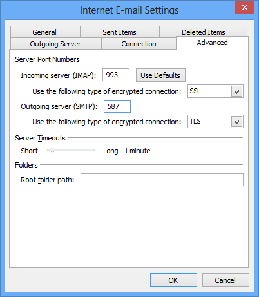The width and height of the screenshot is (259, 297).
Task: Click the Incoming server (IMAP) label
Action: pos(59,75)
